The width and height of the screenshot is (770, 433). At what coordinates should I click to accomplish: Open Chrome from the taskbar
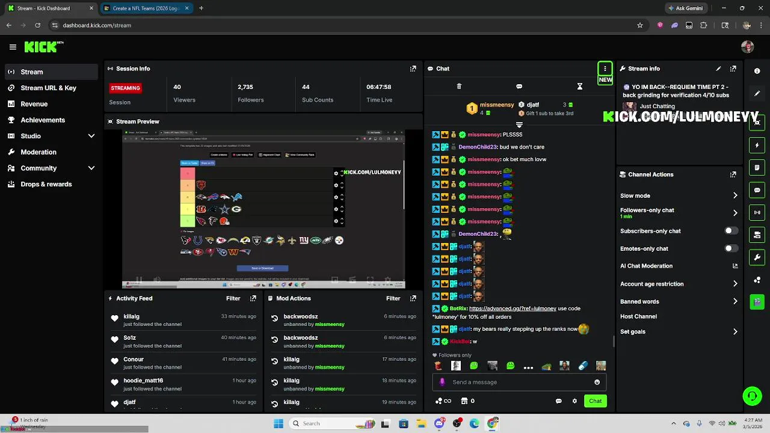(x=492, y=423)
